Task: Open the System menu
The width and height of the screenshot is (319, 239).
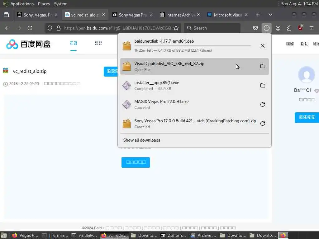Action: tap(61, 4)
